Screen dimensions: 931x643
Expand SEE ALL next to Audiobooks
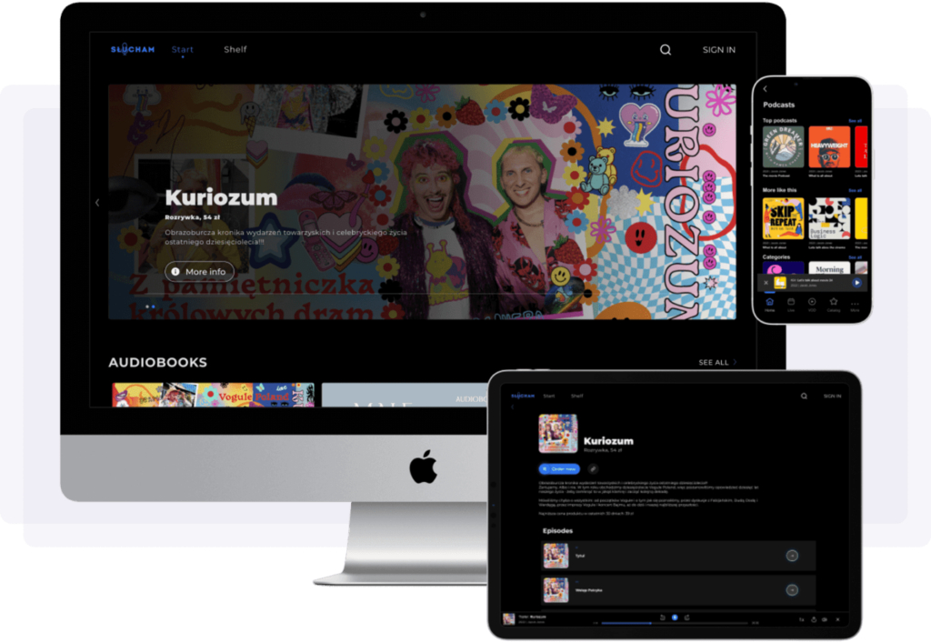pyautogui.click(x=715, y=361)
